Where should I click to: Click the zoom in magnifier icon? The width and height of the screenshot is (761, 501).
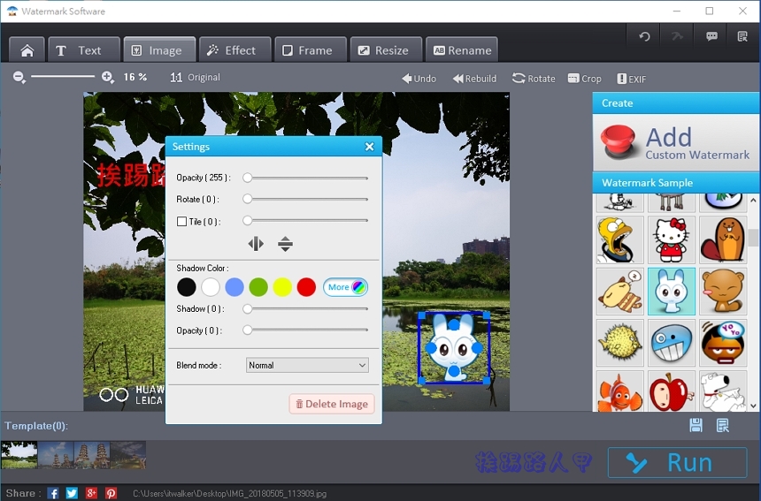tap(108, 78)
